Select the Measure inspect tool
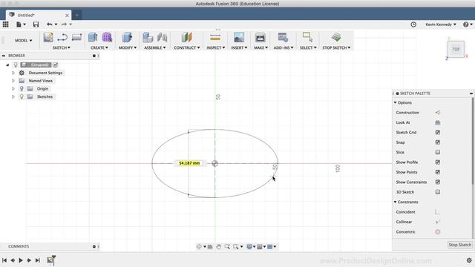 215,38
